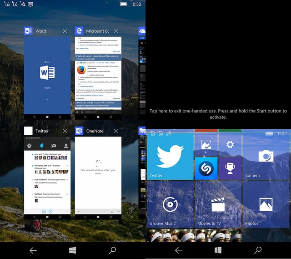
Task: Open the Groove Music tile
Action: click(170, 204)
